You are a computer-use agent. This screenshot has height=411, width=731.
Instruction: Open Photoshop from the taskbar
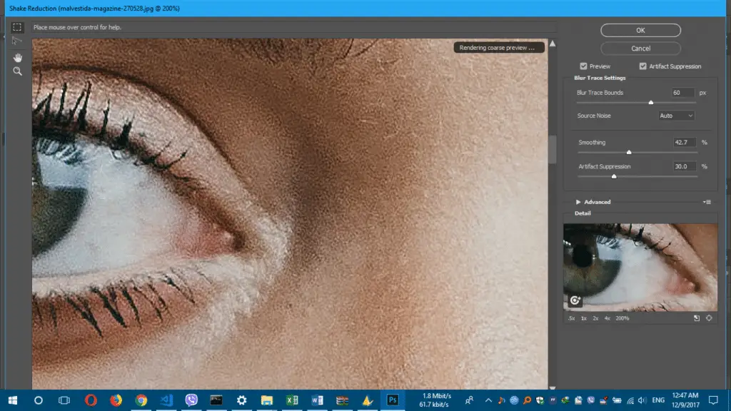393,400
